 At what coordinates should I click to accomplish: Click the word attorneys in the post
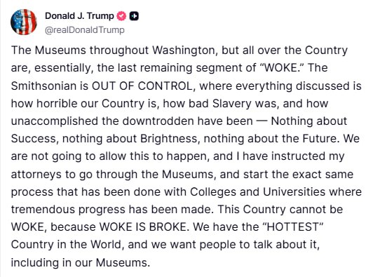click(x=36, y=175)
